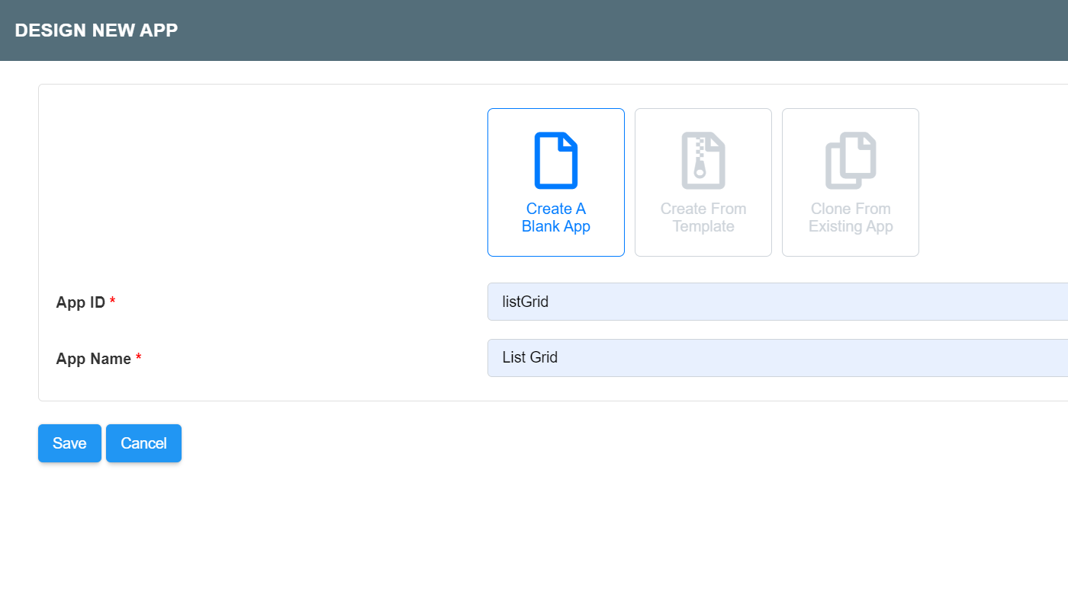Viewport: 1068px width, 604px height.
Task: Save the new app
Action: coord(69,443)
